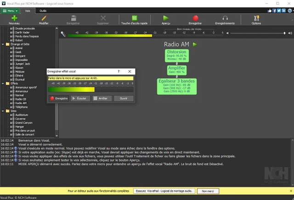
Task: Click the microphone icon by level meter
Action: (63, 34)
